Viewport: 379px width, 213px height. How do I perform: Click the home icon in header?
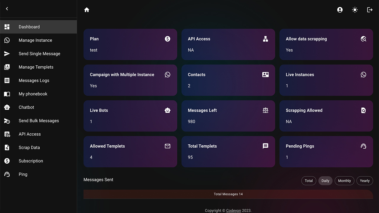click(x=87, y=10)
